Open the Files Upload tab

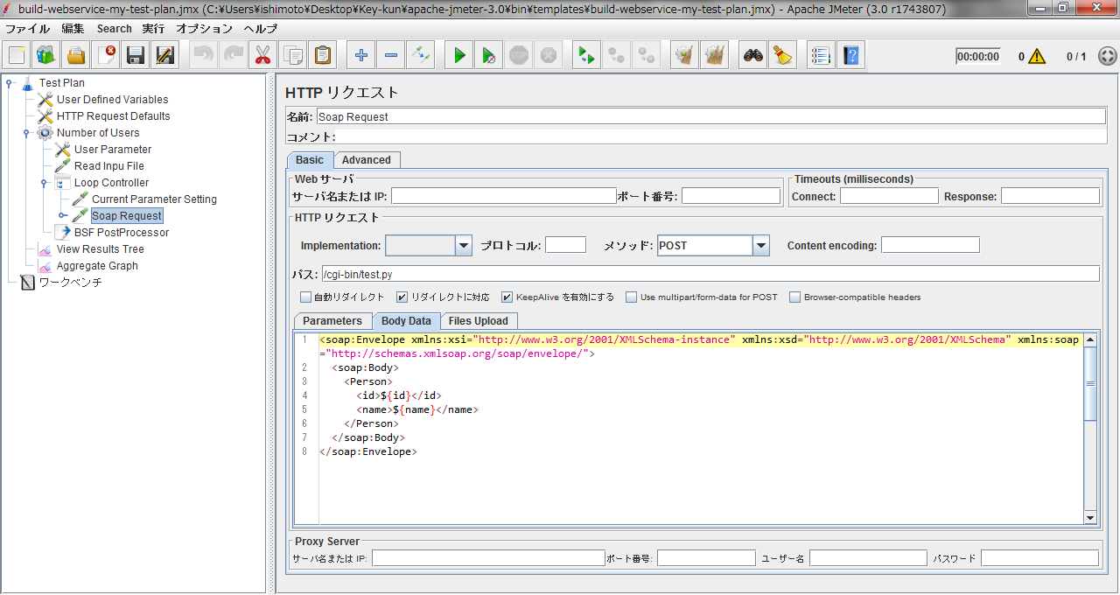(479, 321)
